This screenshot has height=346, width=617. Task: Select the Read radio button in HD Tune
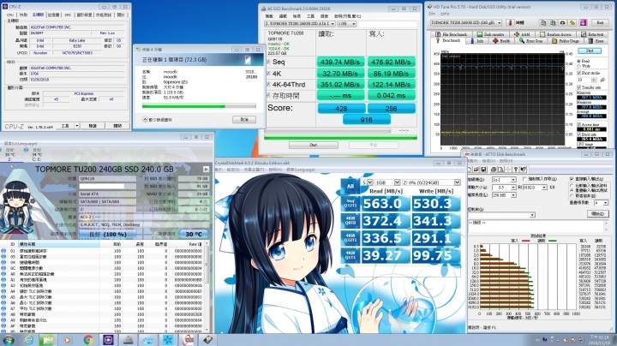(578, 62)
